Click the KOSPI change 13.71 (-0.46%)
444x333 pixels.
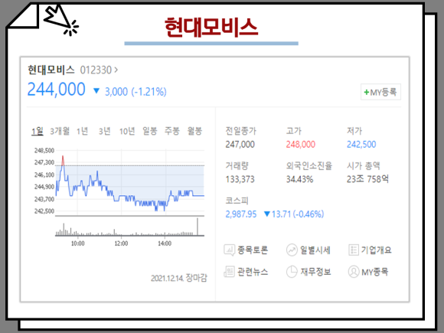click(298, 214)
